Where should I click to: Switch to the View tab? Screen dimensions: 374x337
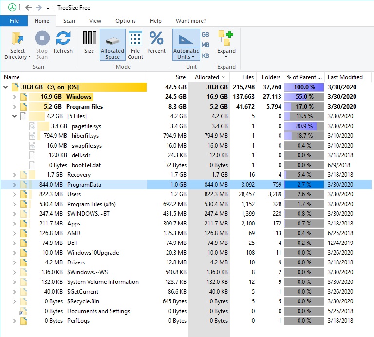[95, 21]
